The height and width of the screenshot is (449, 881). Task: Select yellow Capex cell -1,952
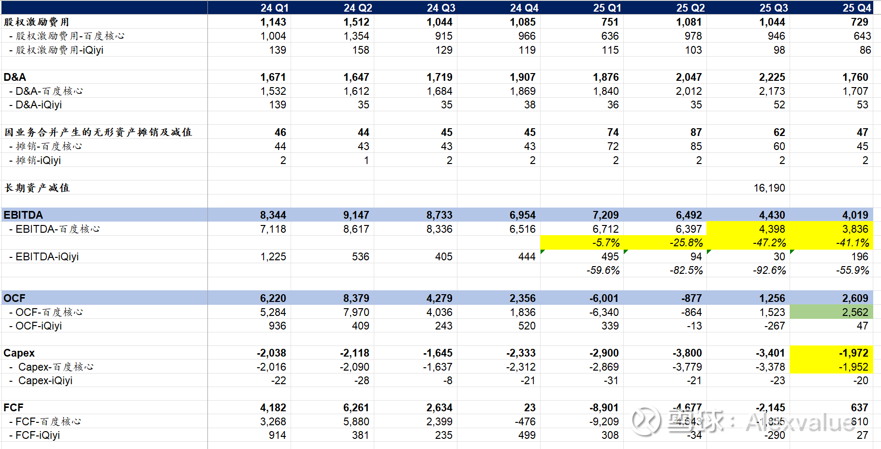point(853,367)
